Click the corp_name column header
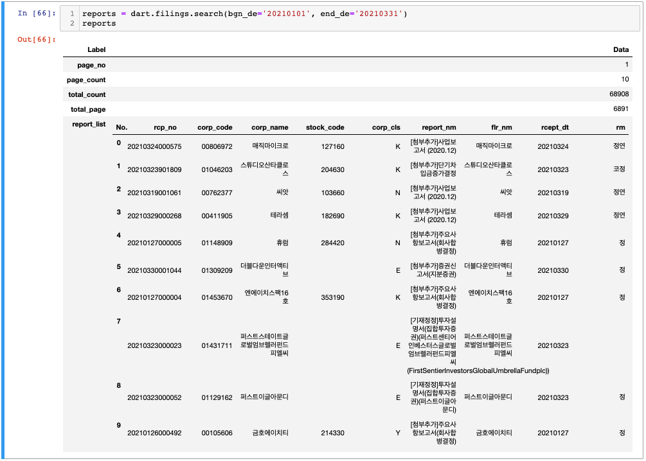646x461 pixels. [x=270, y=128]
